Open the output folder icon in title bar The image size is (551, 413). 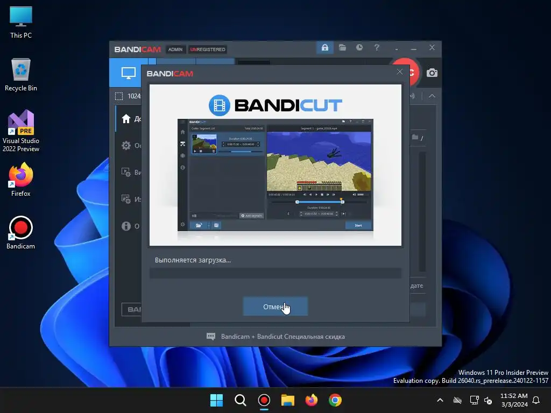(x=342, y=47)
